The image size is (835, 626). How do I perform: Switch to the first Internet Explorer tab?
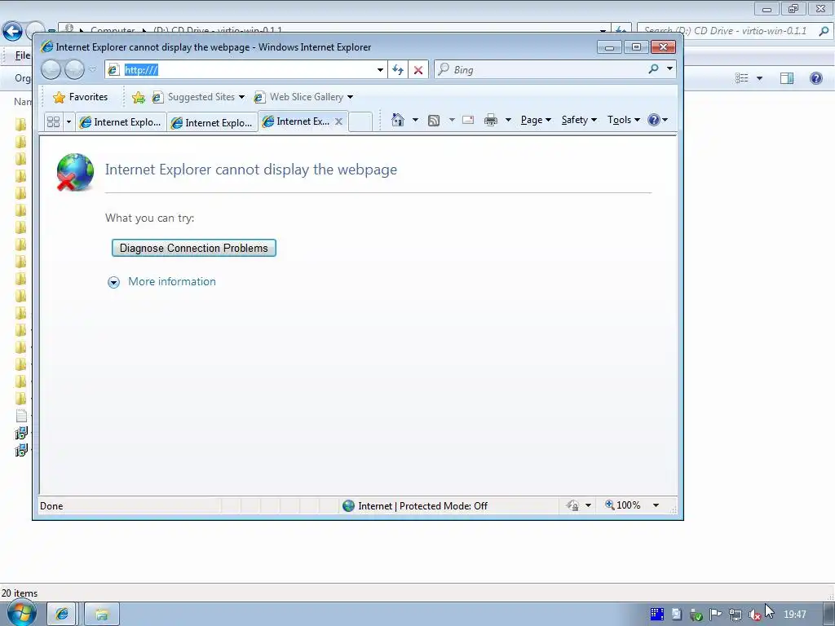point(121,122)
